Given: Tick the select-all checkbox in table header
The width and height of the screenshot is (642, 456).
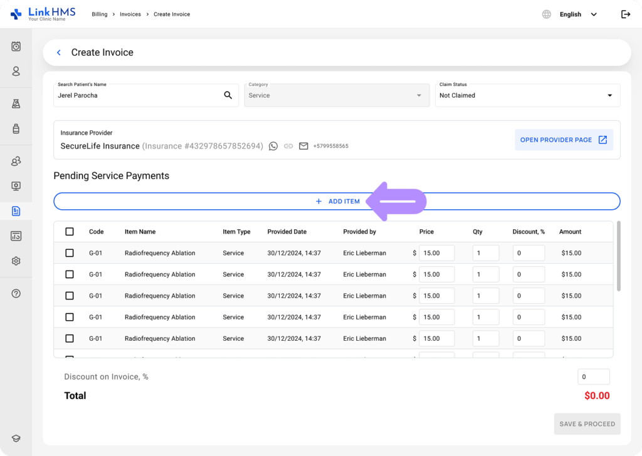Looking at the screenshot, I should pos(70,232).
